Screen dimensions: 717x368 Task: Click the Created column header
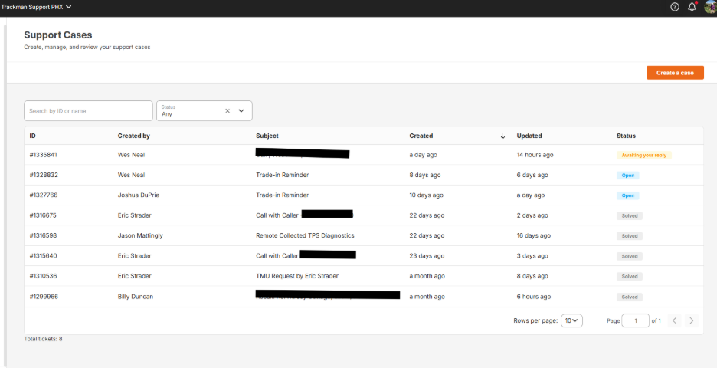(x=421, y=136)
